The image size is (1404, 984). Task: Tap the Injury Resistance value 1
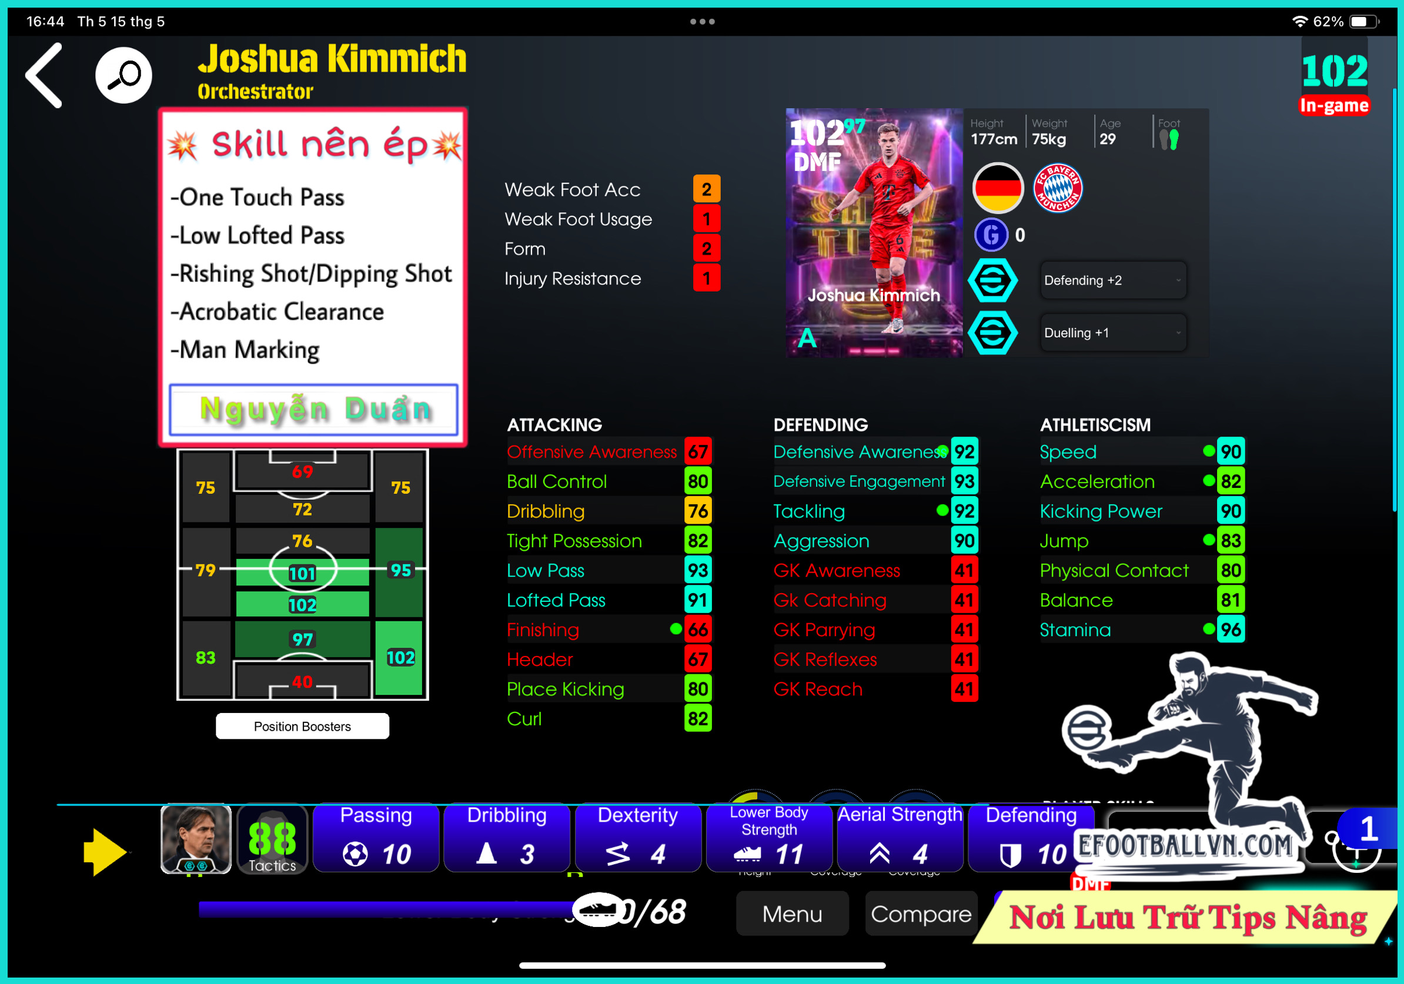click(706, 279)
